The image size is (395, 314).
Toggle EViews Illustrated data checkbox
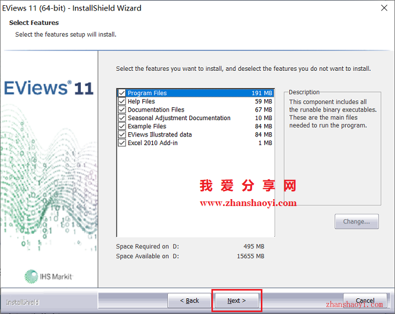(122, 135)
